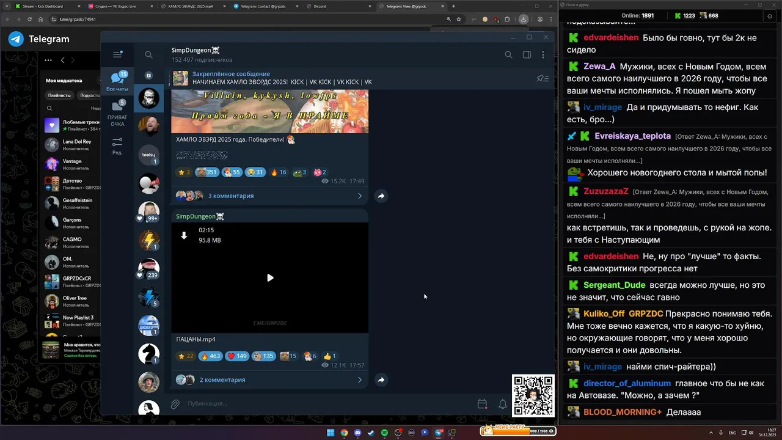
Task: Go back in the music widget
Action: [63, 60]
